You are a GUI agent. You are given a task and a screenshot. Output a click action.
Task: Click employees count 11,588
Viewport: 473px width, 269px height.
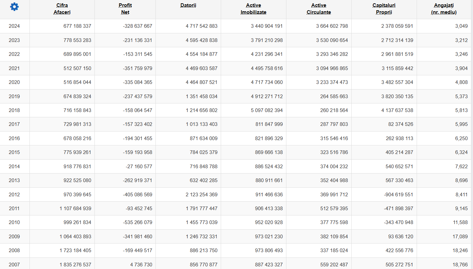(460, 222)
